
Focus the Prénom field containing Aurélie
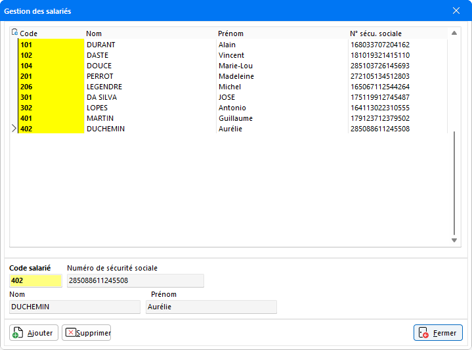(x=211, y=307)
